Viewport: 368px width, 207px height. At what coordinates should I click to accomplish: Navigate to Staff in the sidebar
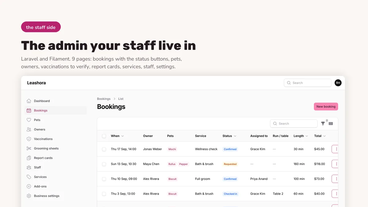tap(56, 167)
